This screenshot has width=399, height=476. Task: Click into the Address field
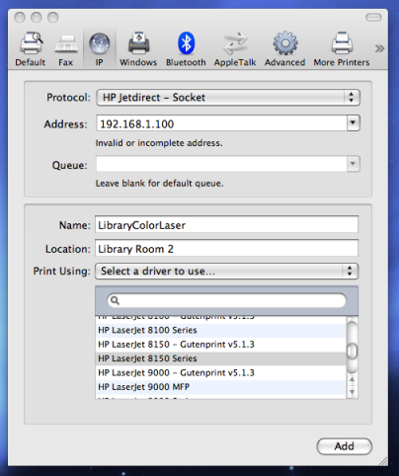[x=221, y=123]
